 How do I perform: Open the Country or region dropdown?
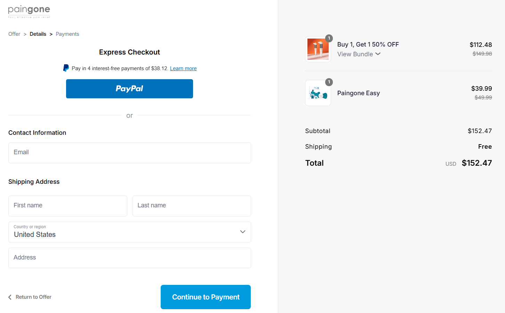point(129,232)
